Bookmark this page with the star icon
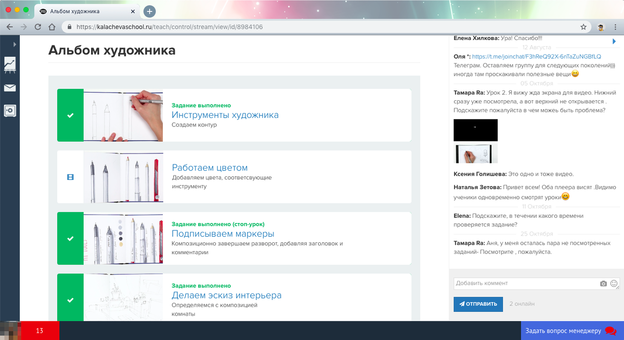The height and width of the screenshot is (340, 624). coord(583,27)
